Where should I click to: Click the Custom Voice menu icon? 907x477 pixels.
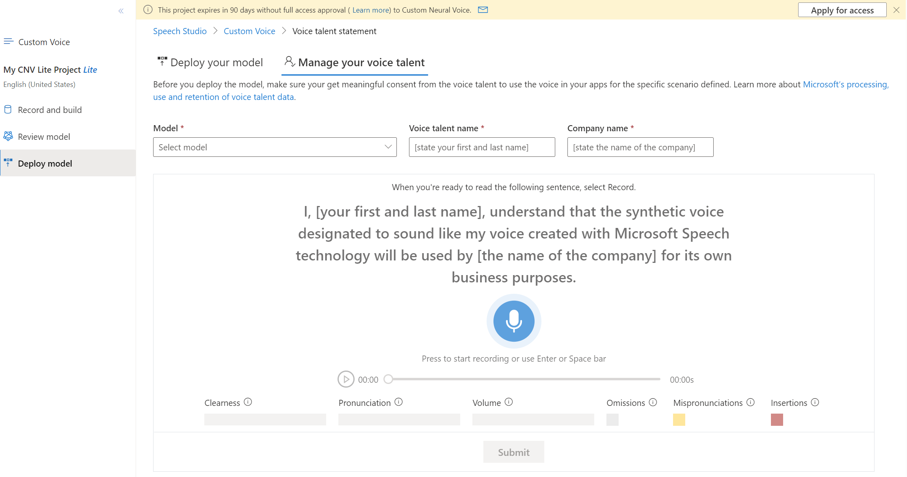click(x=9, y=41)
